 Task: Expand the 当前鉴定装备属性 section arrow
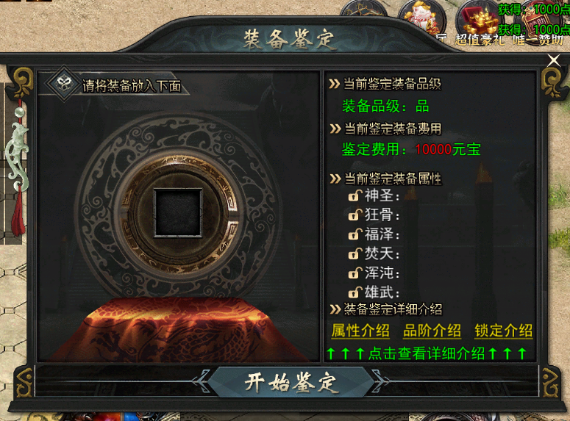(x=335, y=179)
